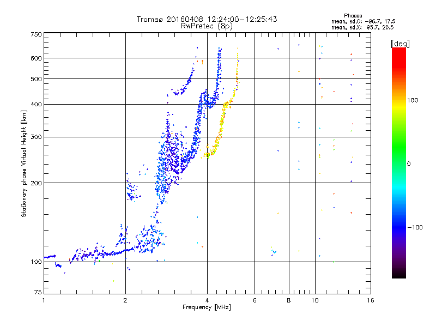Click y-axis tick label '400'
Image resolution: width=436 pixels, height=327 pixels.
tap(36, 105)
